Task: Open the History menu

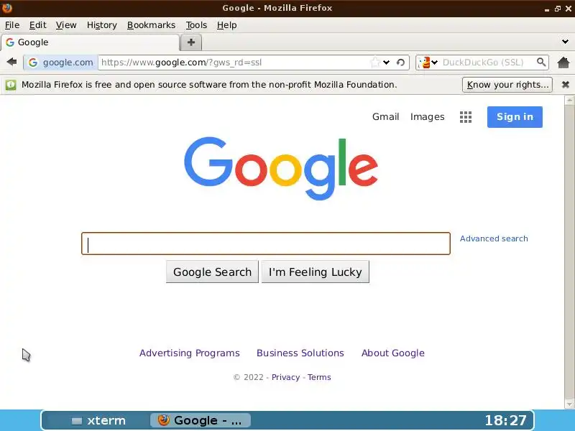Action: pos(102,25)
